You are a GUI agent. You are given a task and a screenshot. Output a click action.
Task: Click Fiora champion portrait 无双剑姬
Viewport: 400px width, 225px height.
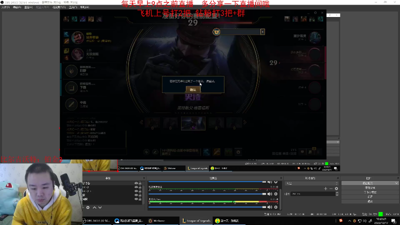click(77, 54)
